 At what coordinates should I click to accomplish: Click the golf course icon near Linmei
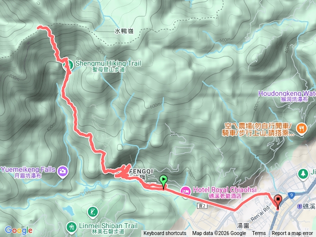coord(92,212)
